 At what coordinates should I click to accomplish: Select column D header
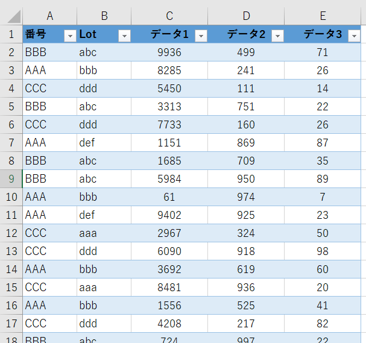click(x=246, y=16)
